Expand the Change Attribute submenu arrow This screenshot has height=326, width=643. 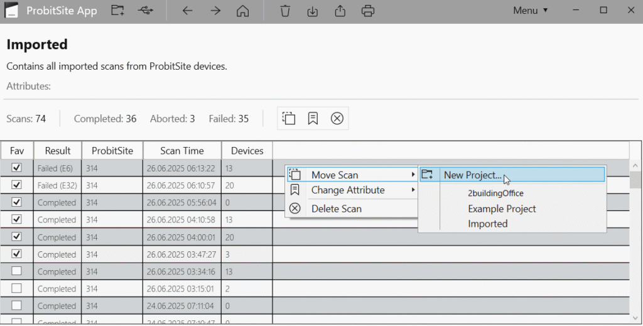coord(413,190)
